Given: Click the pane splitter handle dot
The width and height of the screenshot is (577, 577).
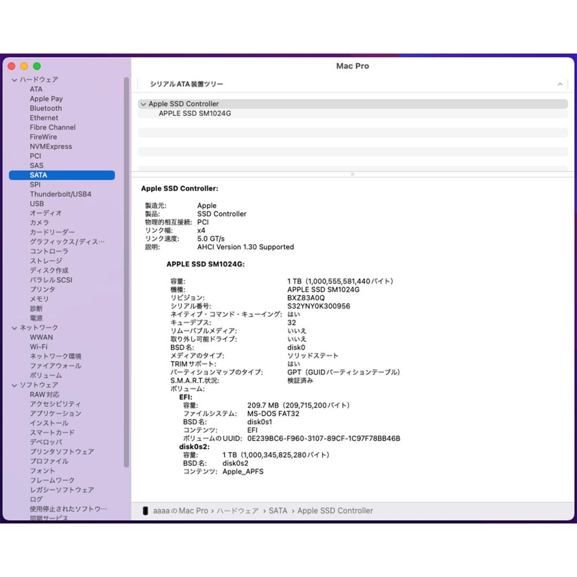Looking at the screenshot, I should [353, 174].
